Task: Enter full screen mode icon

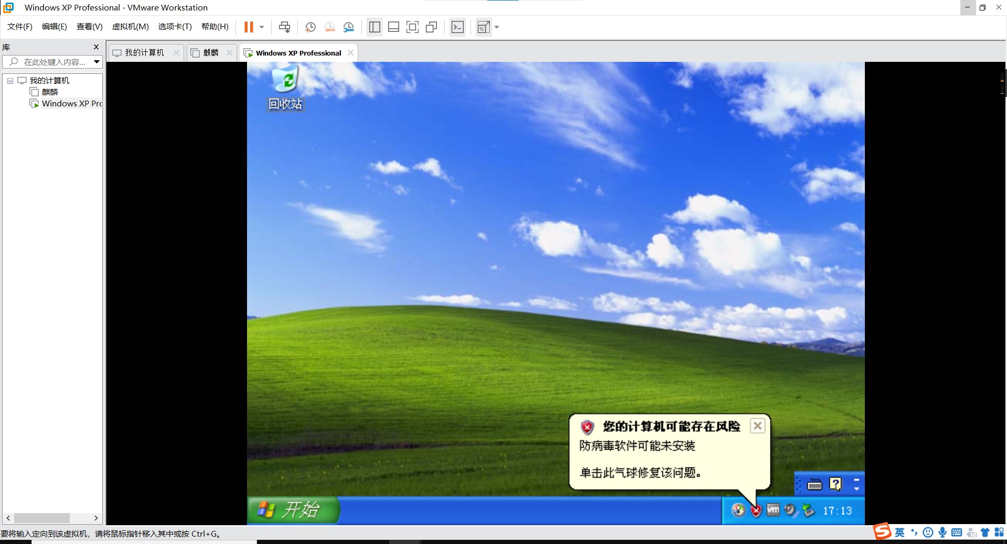Action: pos(413,27)
